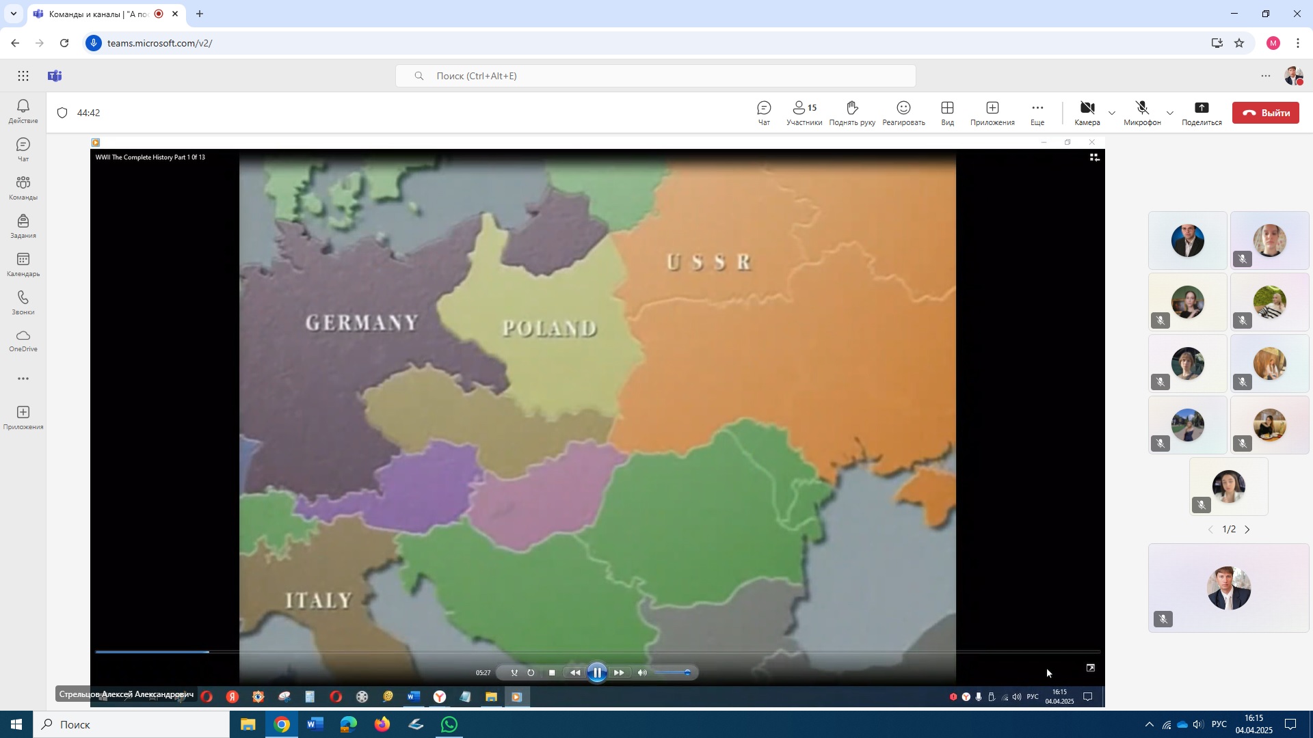Screen dimensions: 1313x738
Task: Open Teams (Команды) in the sidebar
Action: (x=23, y=187)
